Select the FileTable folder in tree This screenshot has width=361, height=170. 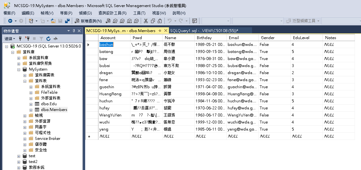pyautogui.click(x=49, y=92)
